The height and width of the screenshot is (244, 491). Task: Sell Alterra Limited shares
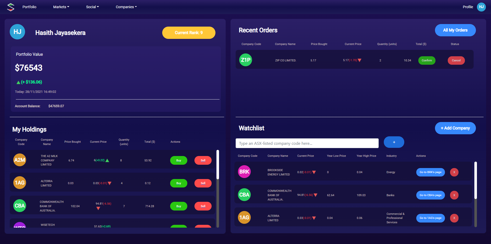point(203,183)
